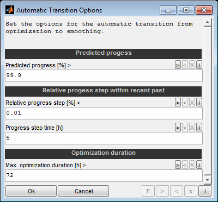Click the '>' icon beside Max. optimization duration
This screenshot has height=202, width=218.
tap(178, 165)
